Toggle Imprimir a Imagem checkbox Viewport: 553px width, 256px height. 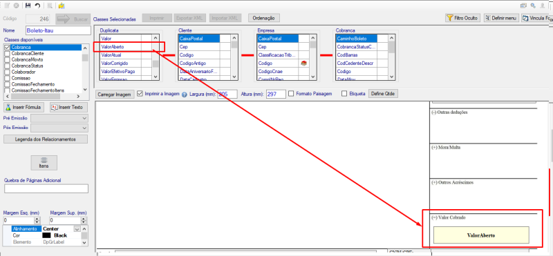(140, 94)
